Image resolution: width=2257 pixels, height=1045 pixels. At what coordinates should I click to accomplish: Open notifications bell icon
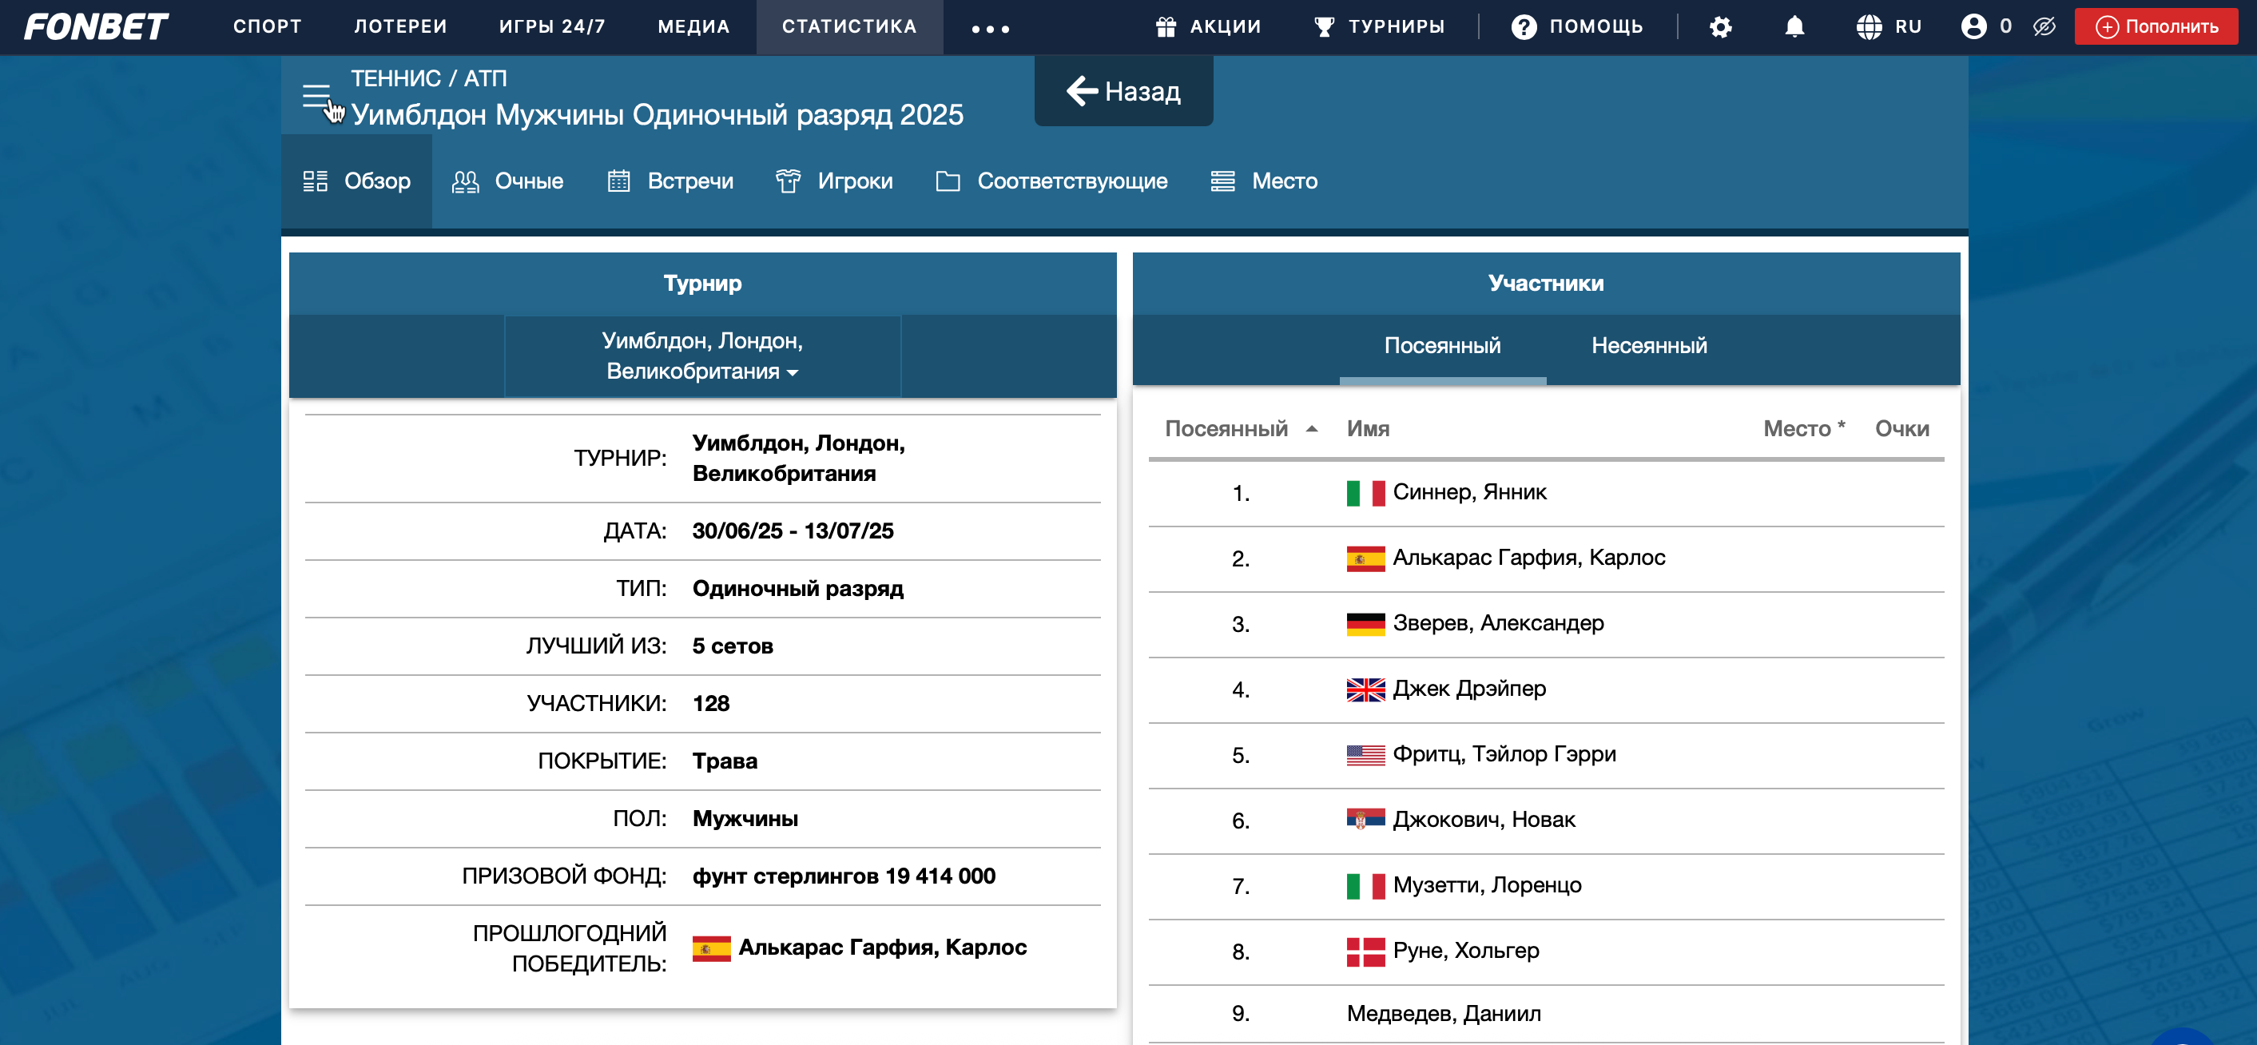pos(1794,27)
